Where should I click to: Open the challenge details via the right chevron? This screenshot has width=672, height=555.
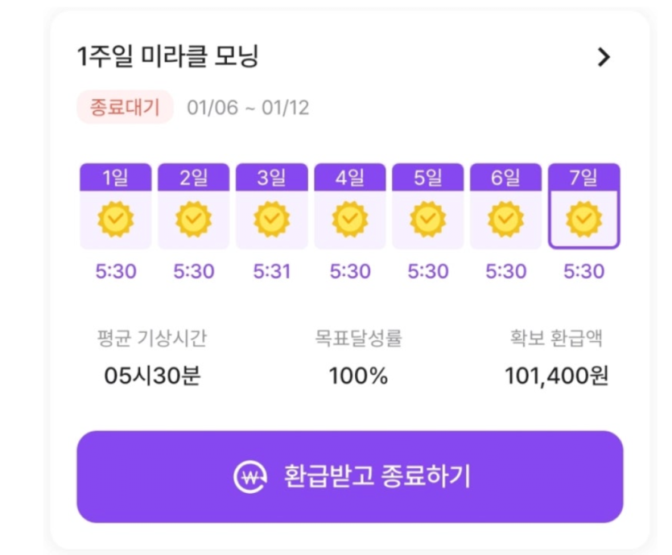click(604, 57)
